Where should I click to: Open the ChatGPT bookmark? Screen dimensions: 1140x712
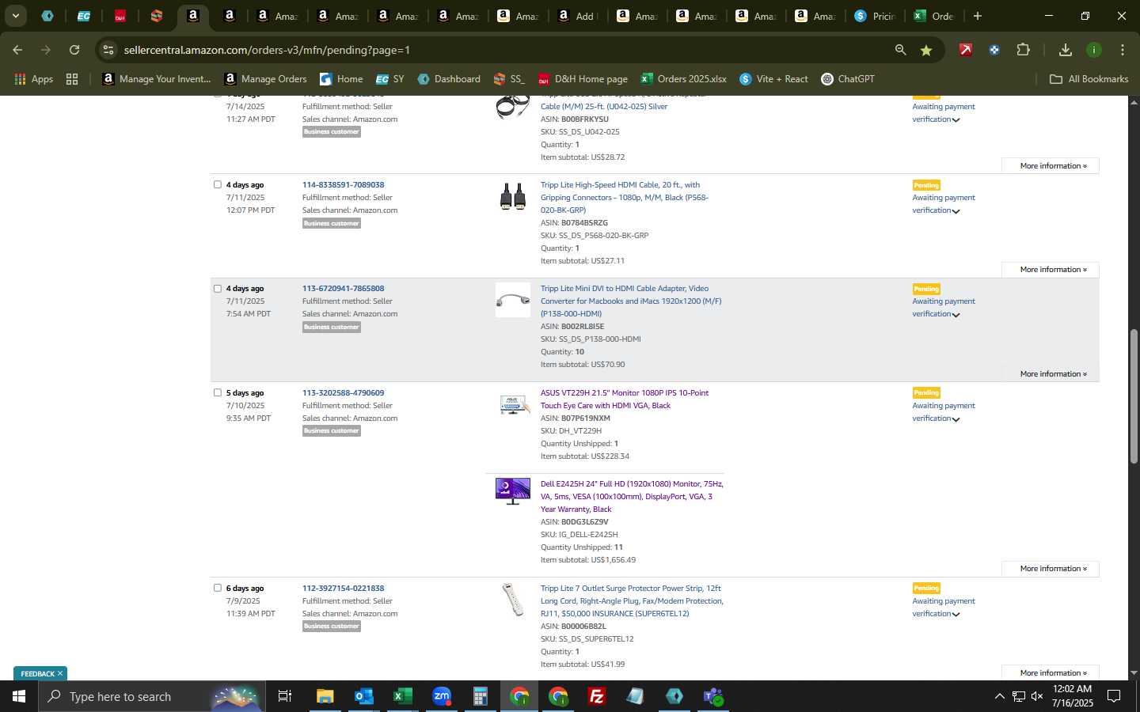[x=847, y=79]
